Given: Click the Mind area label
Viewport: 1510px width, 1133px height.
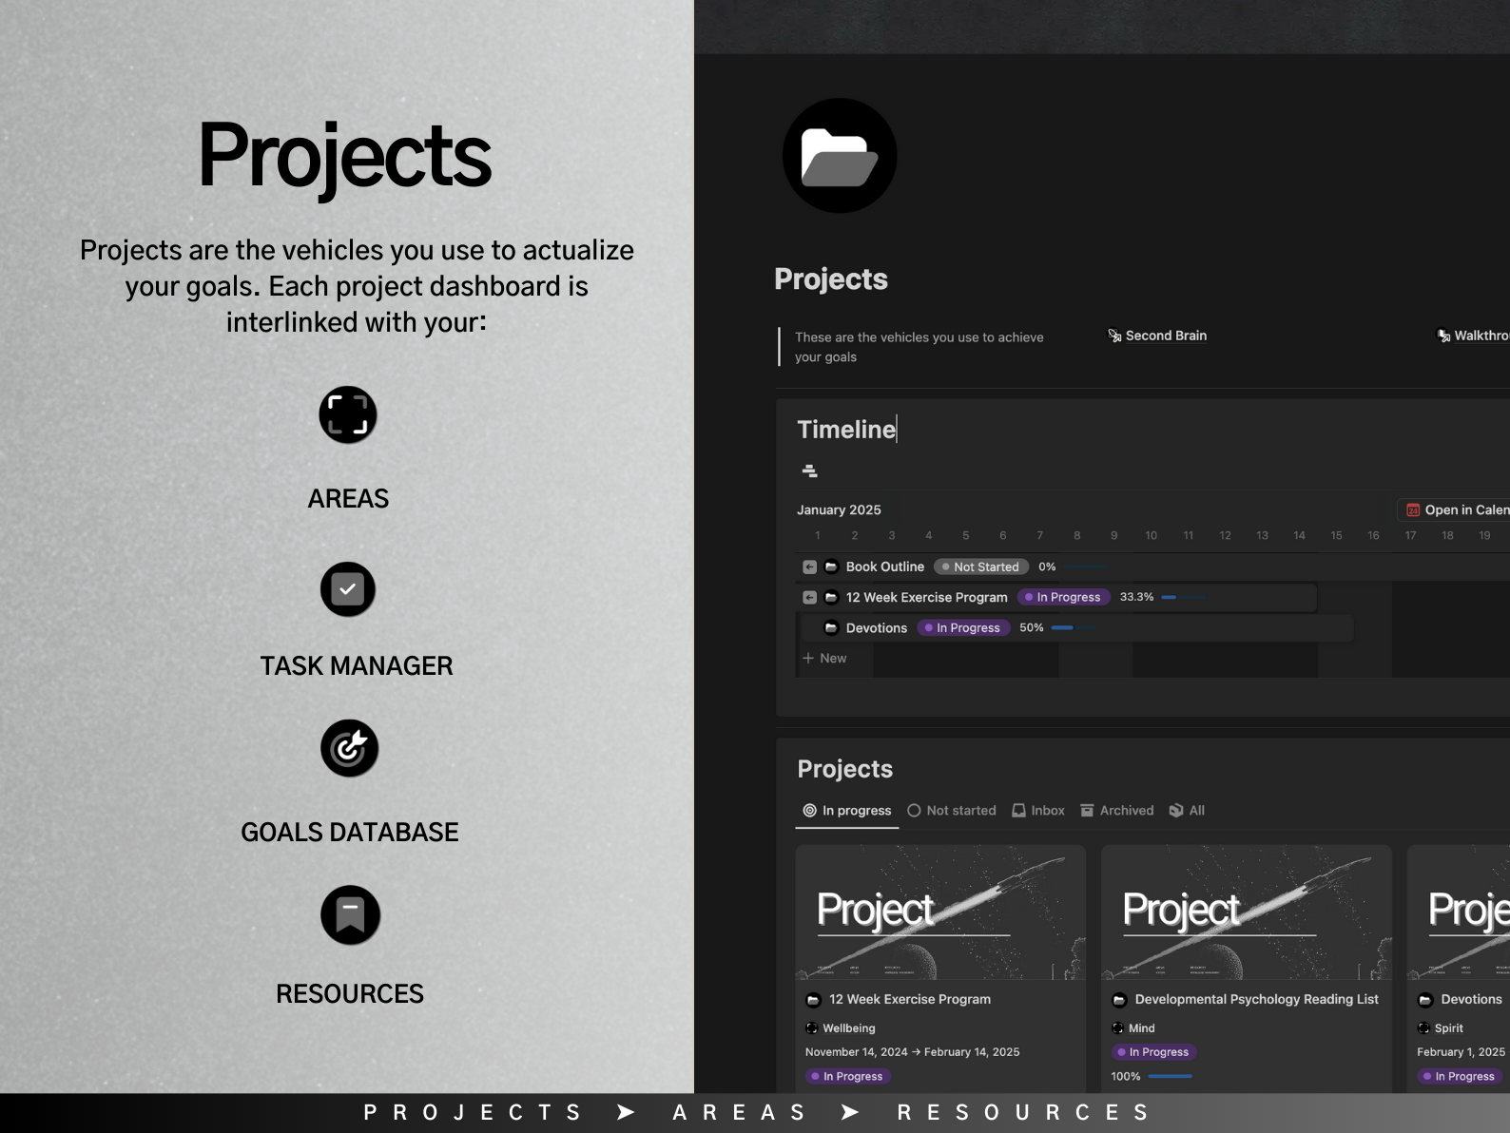Looking at the screenshot, I should click(x=1142, y=1028).
